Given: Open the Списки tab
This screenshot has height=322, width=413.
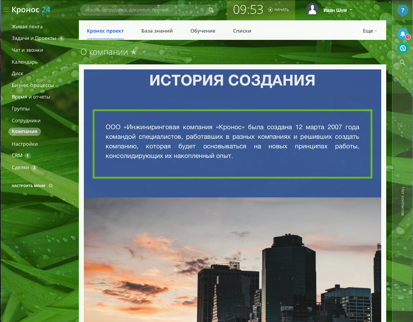Looking at the screenshot, I should click(x=242, y=31).
